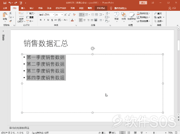Undo the last action

point(10,3)
